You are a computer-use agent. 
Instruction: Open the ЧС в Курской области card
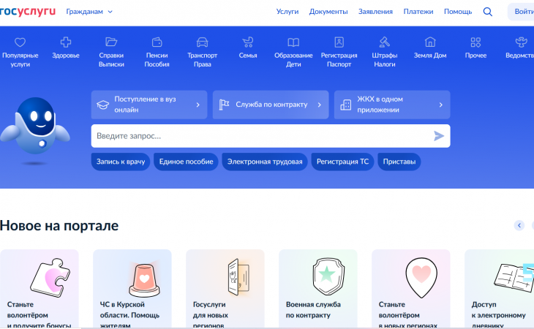click(132, 290)
